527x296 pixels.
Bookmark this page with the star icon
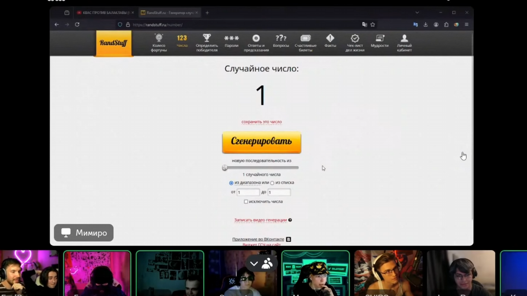click(373, 25)
